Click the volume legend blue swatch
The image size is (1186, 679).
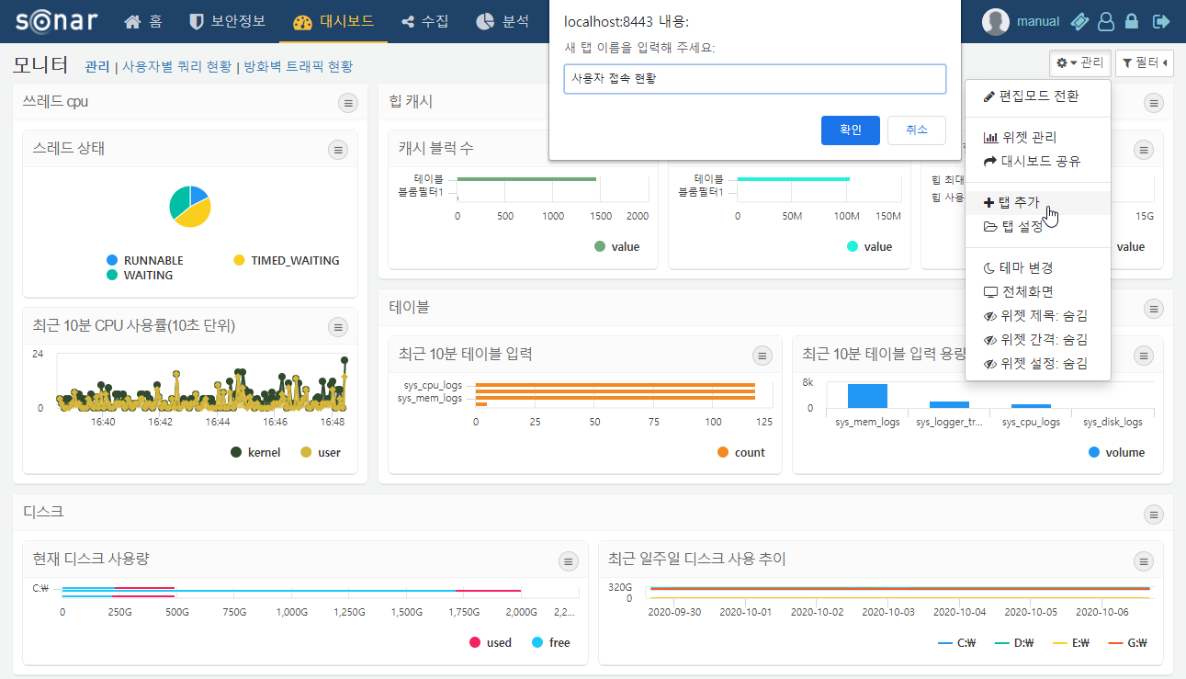point(1094,452)
